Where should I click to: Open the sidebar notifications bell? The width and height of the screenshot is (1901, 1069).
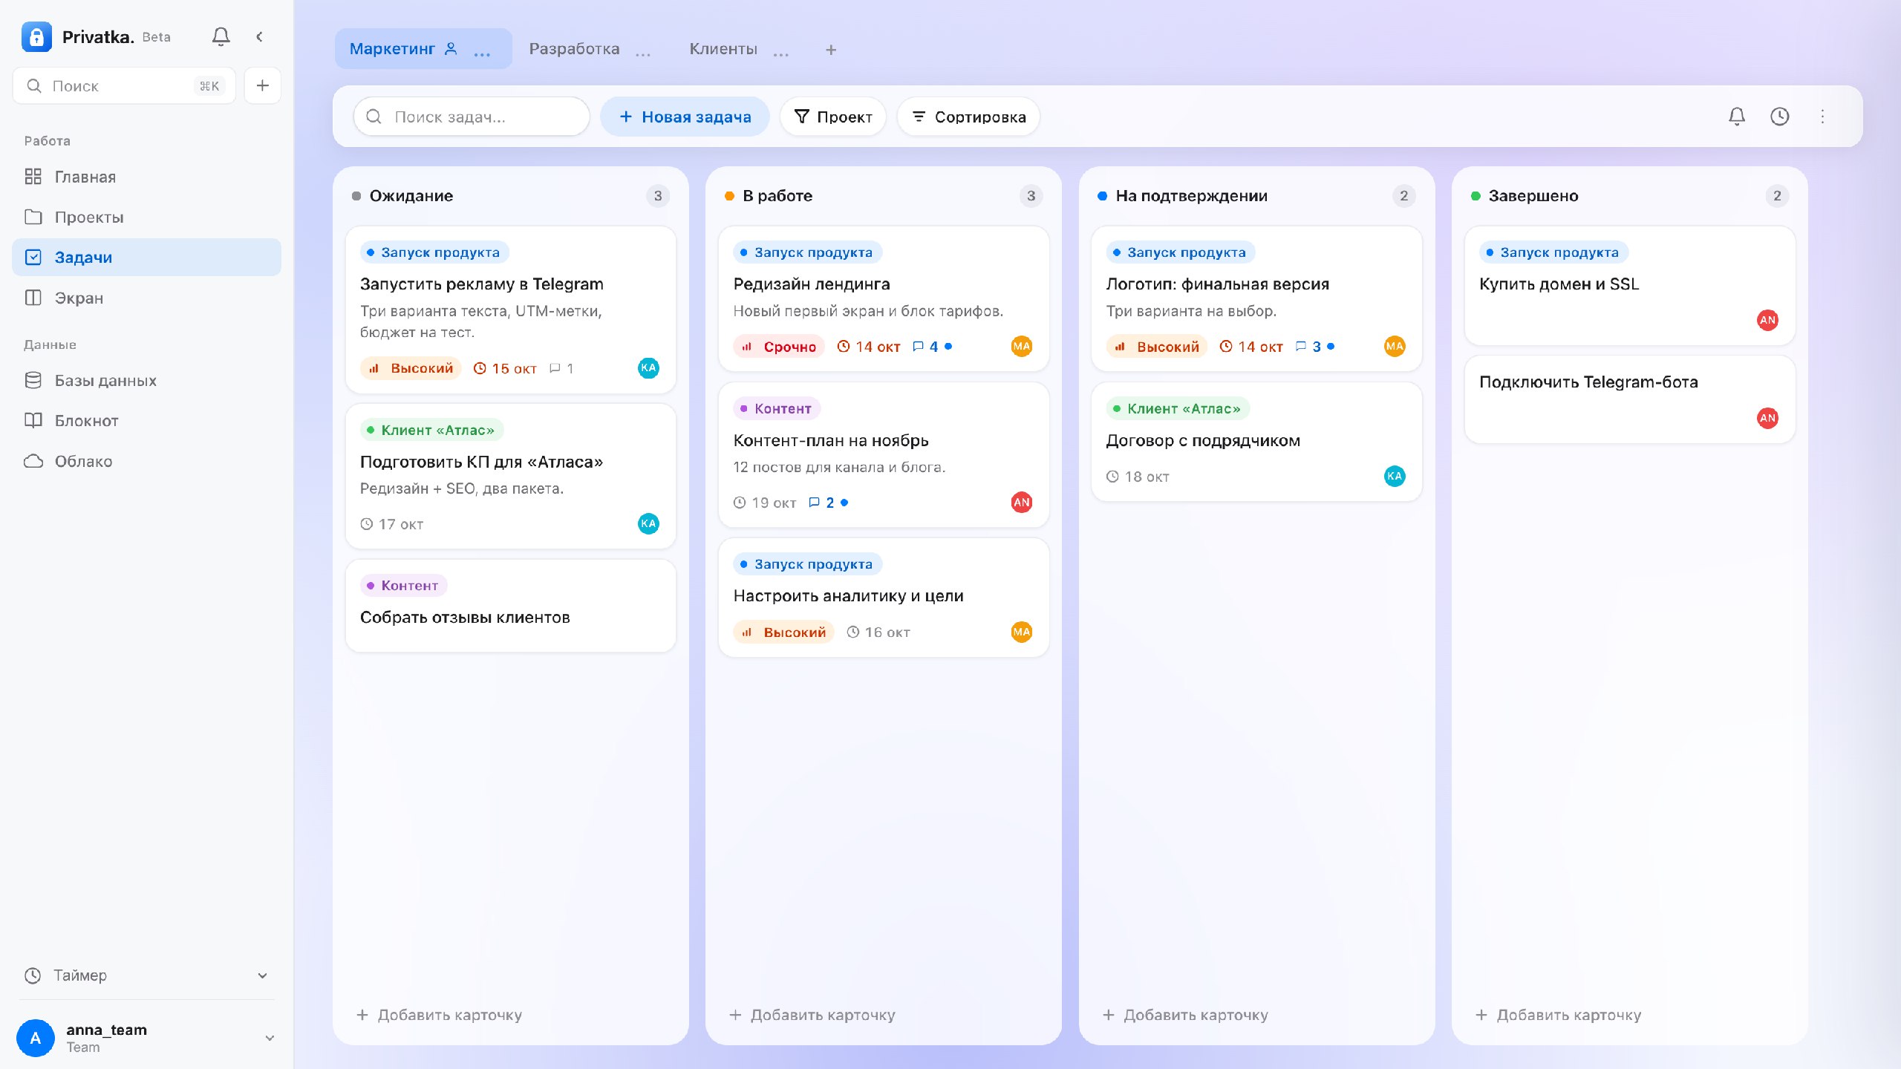[x=221, y=36]
